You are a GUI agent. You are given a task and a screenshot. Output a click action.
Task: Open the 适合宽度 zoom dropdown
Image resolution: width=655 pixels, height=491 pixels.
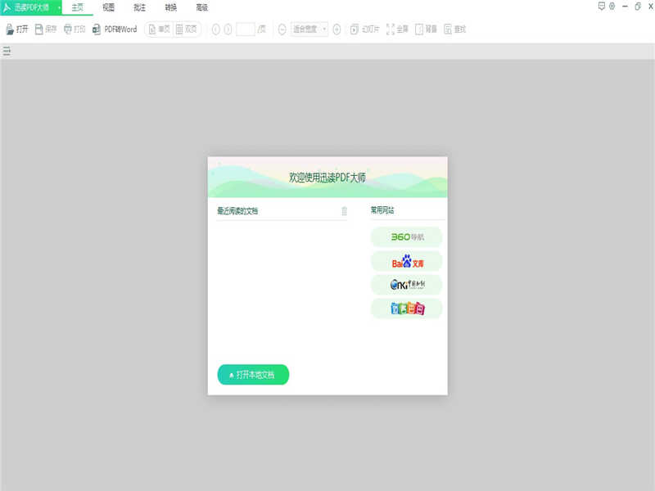(x=309, y=29)
